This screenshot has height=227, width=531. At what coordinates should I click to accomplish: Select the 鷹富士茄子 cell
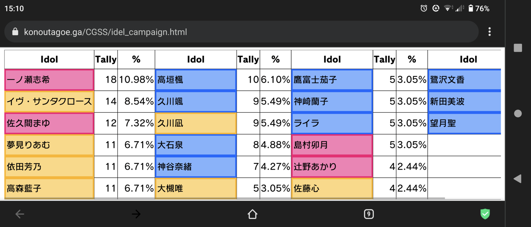(x=332, y=80)
